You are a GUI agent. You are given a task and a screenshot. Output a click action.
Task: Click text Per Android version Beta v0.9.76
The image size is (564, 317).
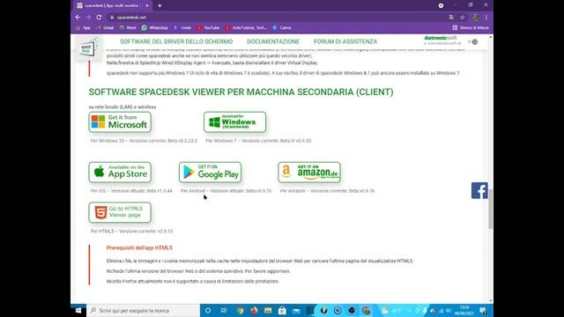(226, 191)
